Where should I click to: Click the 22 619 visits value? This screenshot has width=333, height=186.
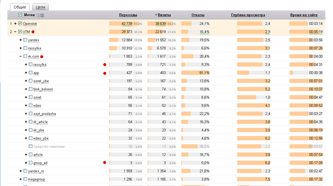coord(160,32)
